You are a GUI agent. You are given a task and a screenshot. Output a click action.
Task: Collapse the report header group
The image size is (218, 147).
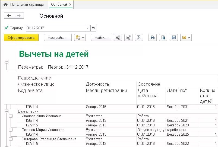coord(7,62)
